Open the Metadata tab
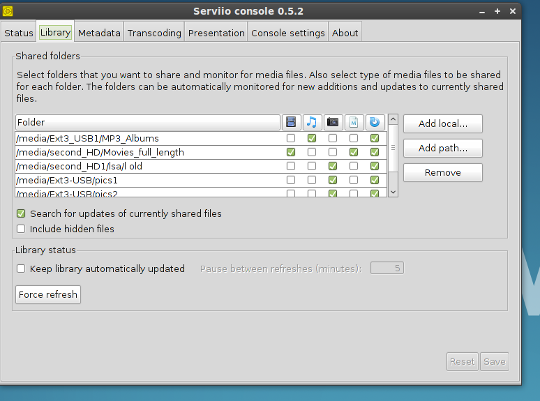Image resolution: width=540 pixels, height=401 pixels. (x=99, y=33)
